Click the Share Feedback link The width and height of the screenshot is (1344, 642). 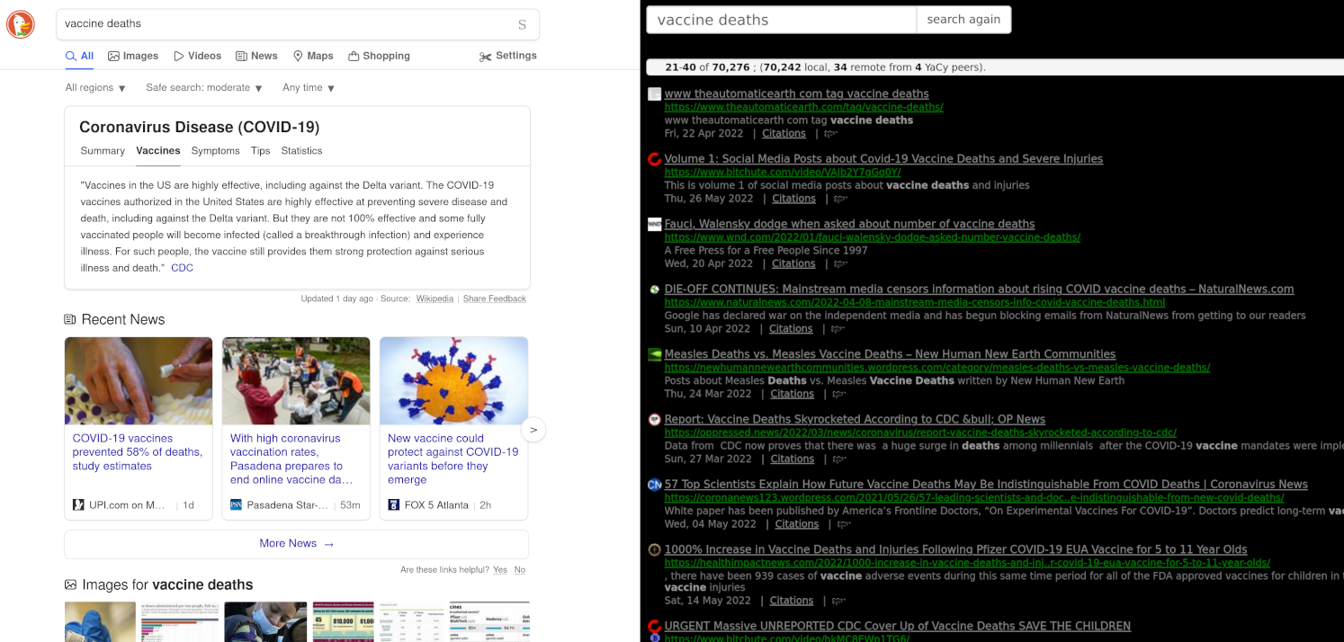tap(495, 299)
